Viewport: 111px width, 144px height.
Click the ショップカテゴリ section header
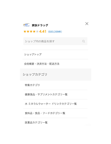coord(55,75)
